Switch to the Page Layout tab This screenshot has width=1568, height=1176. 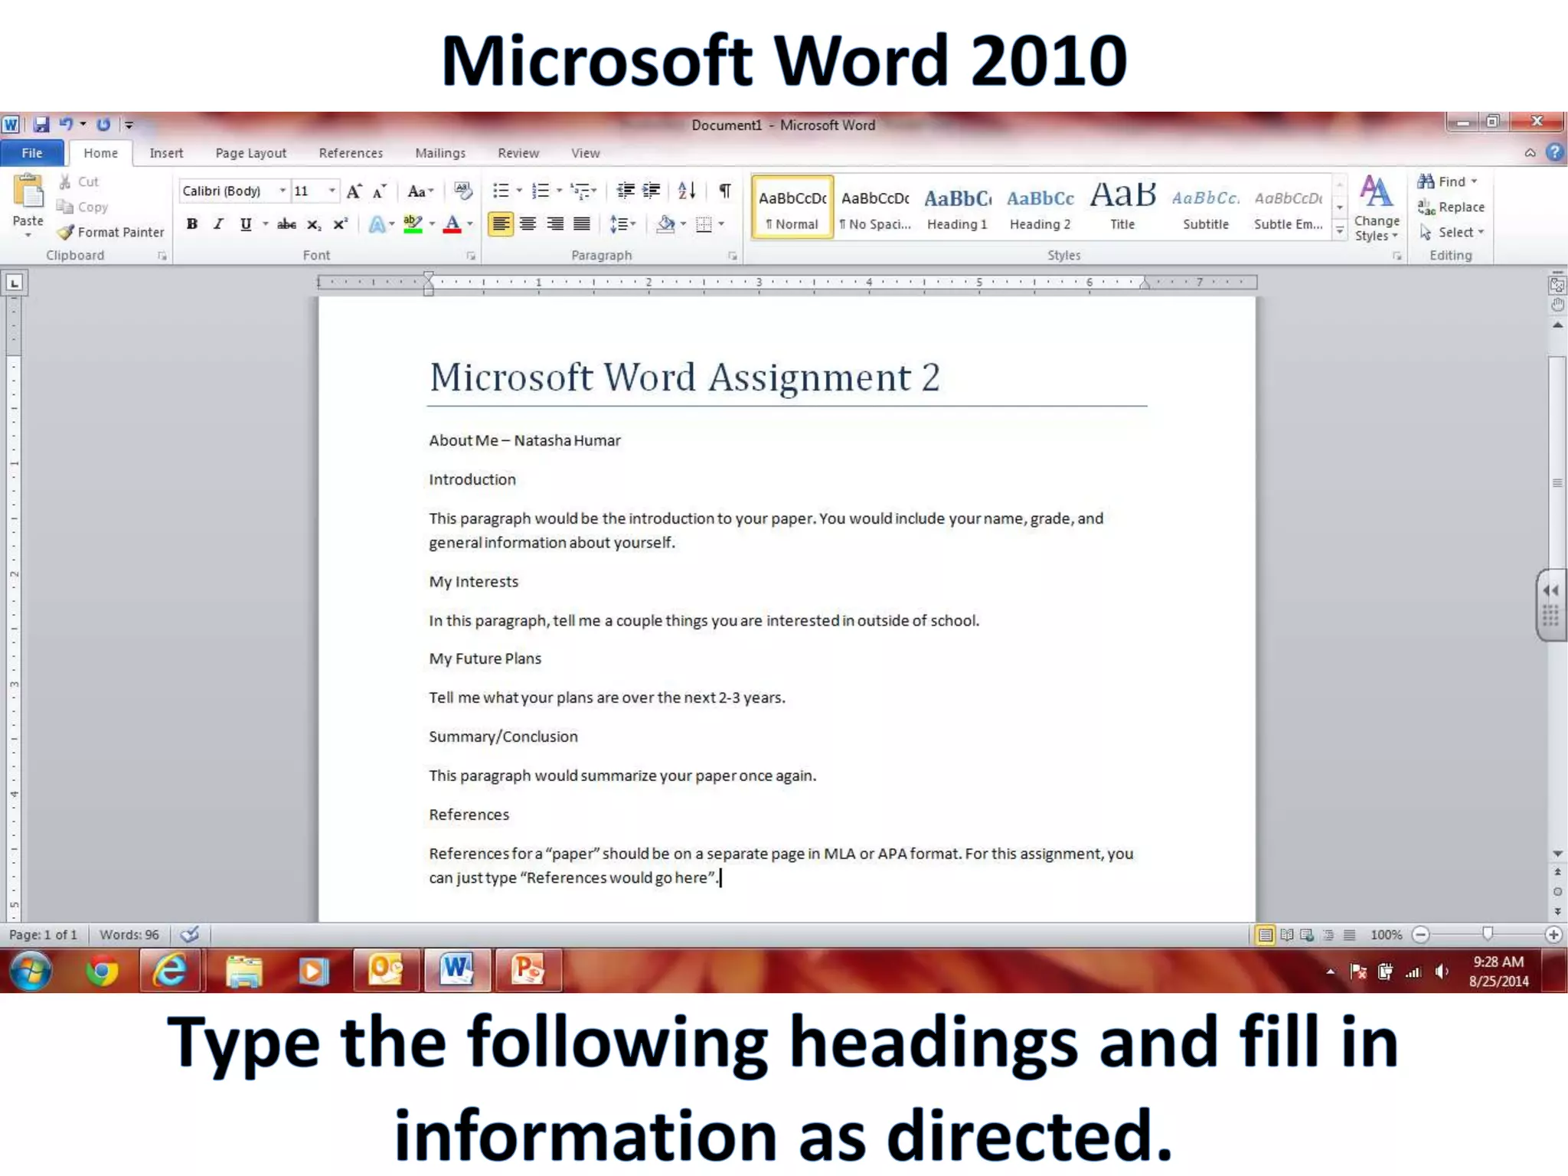pyautogui.click(x=250, y=153)
